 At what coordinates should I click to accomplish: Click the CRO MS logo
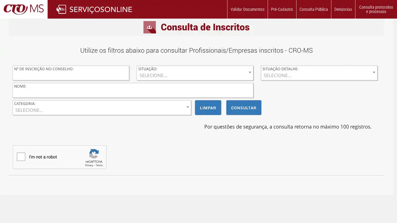[24, 9]
